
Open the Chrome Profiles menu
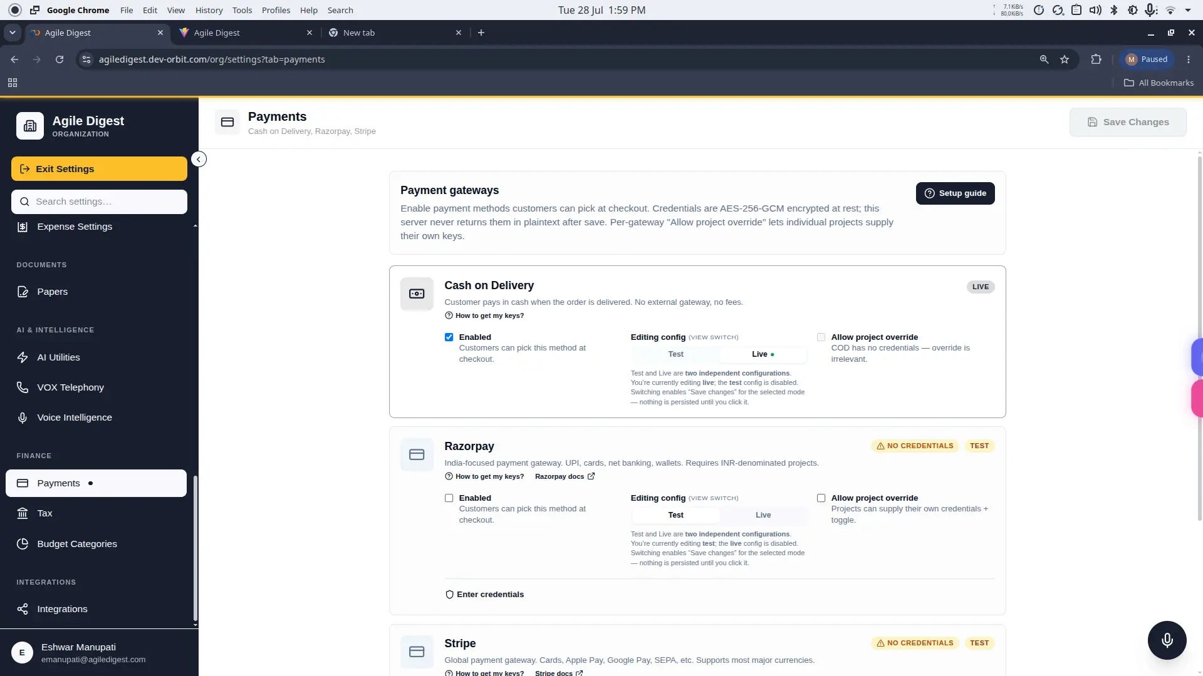[276, 10]
